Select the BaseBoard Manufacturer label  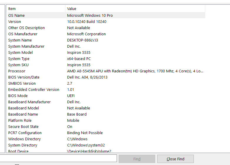[29, 102]
